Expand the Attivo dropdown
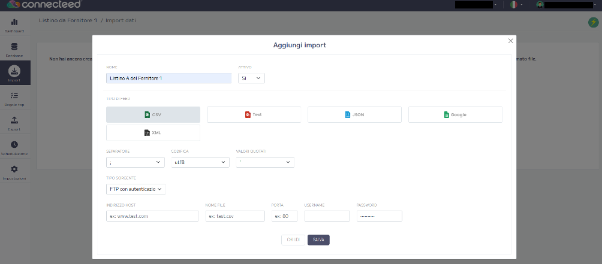 coord(251,78)
